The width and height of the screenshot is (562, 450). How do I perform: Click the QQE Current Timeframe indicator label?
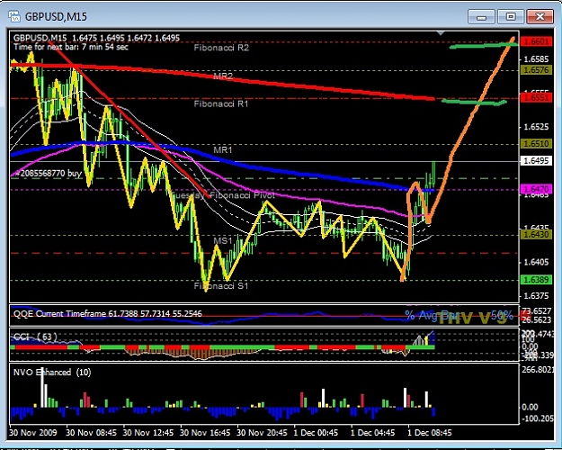108,313
